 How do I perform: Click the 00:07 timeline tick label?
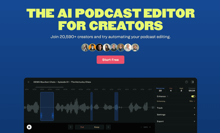[x=73, y=89]
